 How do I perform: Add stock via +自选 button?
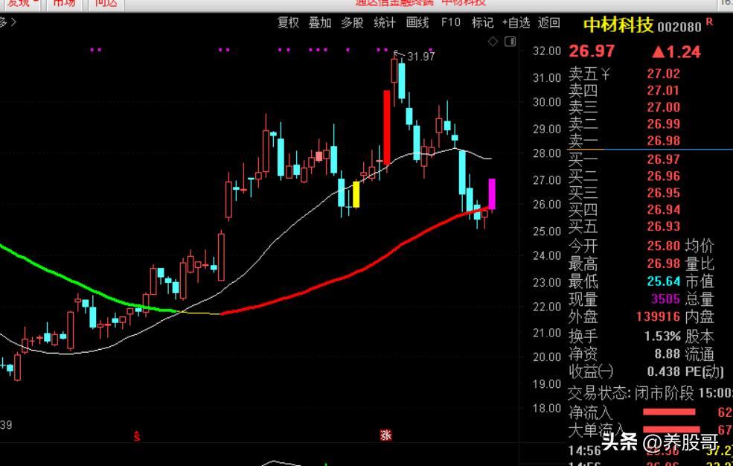point(516,22)
